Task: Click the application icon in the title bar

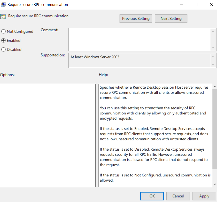Action: [3, 4]
